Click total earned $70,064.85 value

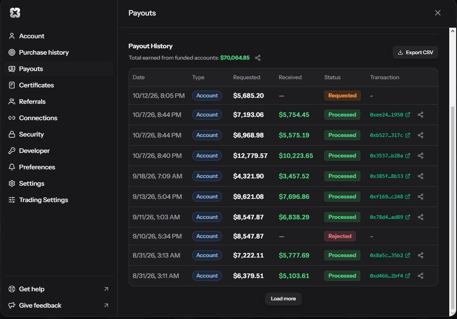point(235,58)
